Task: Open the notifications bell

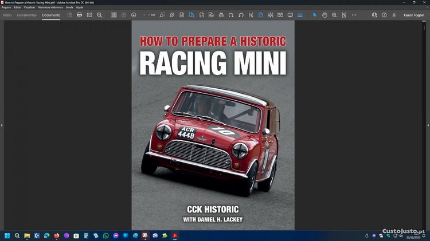Action: click(394, 15)
